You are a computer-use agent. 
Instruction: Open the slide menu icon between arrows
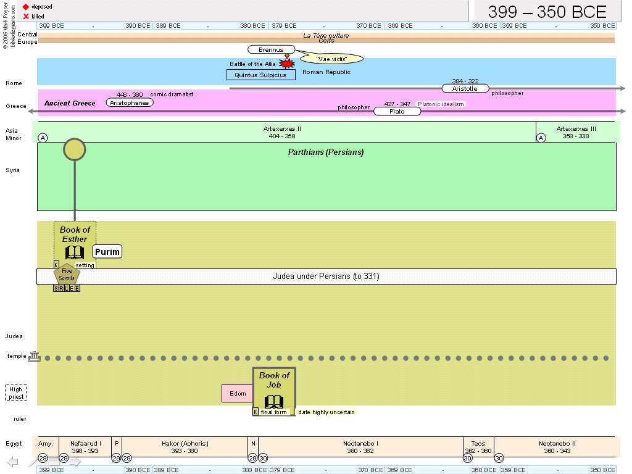[x=54, y=462]
